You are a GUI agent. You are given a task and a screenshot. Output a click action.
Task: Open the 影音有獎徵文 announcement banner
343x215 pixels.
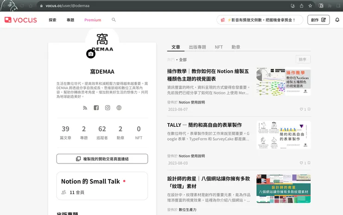pos(260,20)
